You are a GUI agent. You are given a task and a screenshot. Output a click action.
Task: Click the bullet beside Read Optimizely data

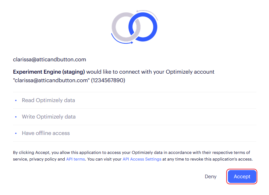16,101
